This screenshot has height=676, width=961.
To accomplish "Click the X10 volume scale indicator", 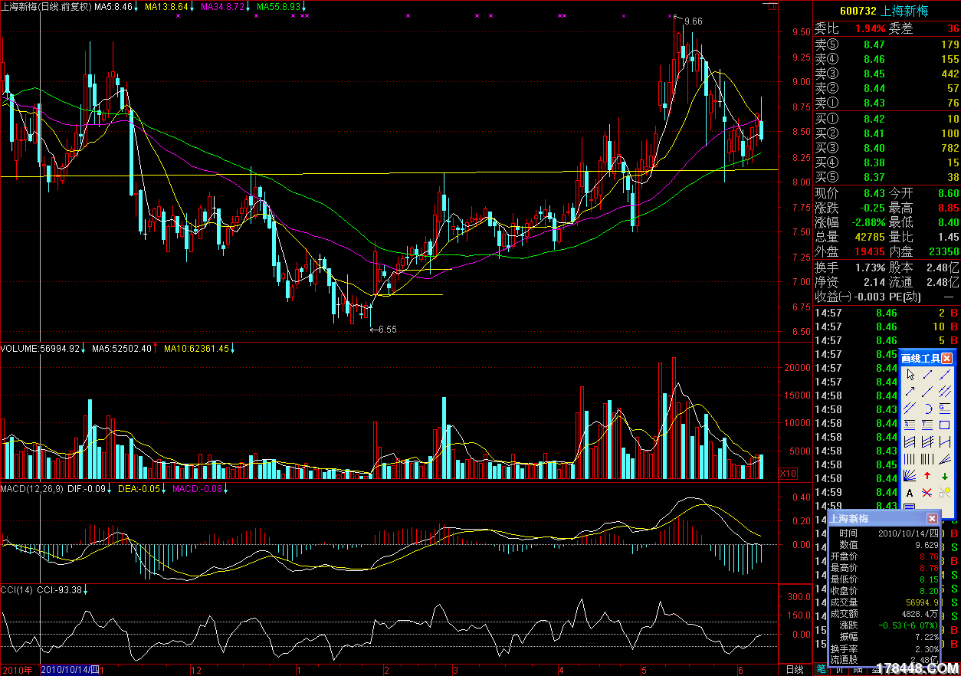I will [x=787, y=473].
